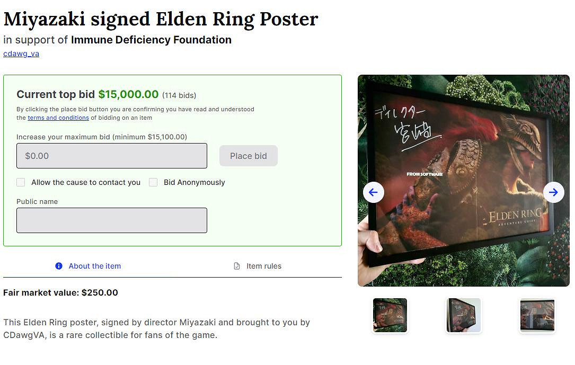This screenshot has height=365, width=575.
Task: Visit the cdawg_va profile link
Action: (x=21, y=54)
